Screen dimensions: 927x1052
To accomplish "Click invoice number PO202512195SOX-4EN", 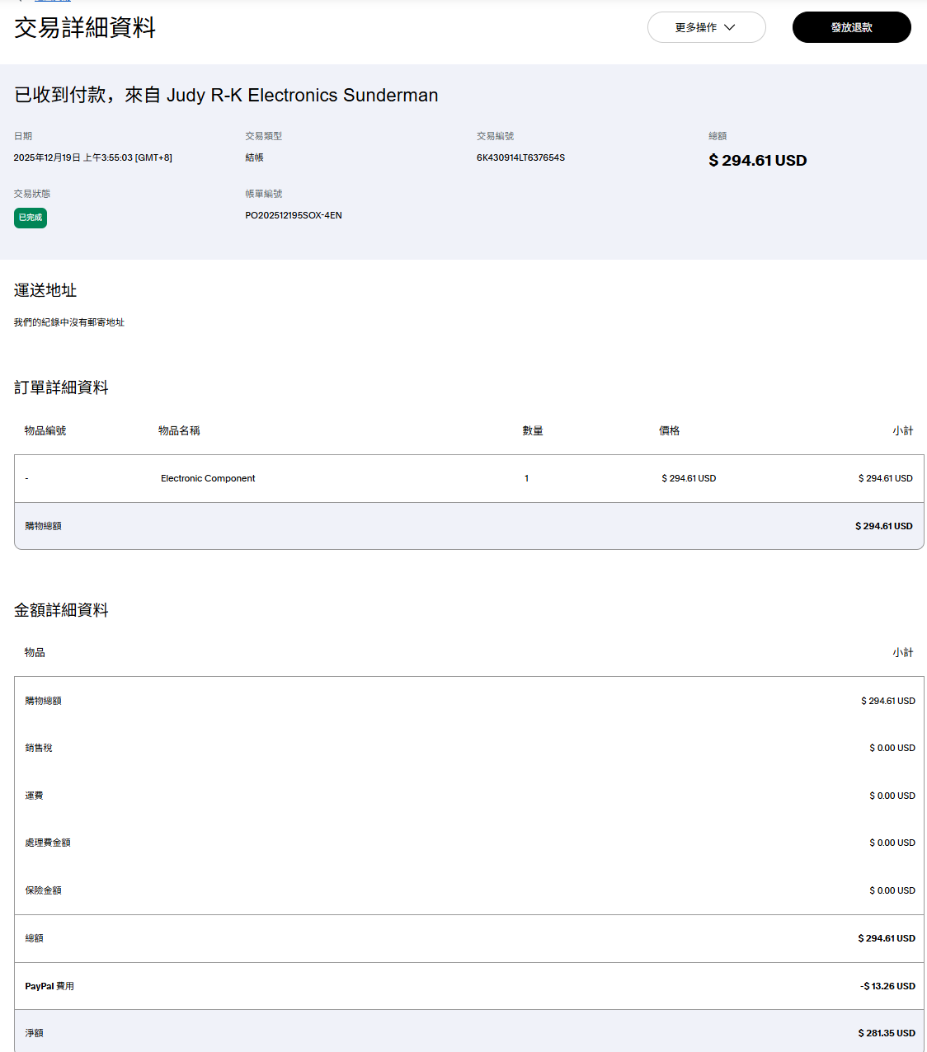I will [x=293, y=215].
